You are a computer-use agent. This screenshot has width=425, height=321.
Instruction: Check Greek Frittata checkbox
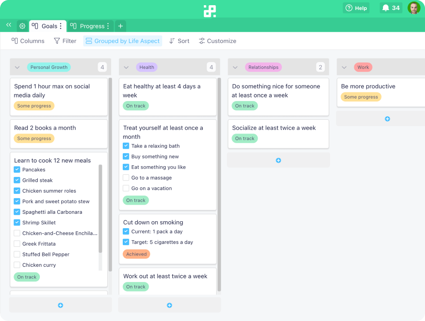click(17, 243)
